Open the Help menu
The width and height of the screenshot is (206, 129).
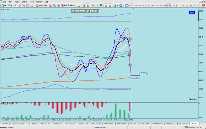(47, 2)
